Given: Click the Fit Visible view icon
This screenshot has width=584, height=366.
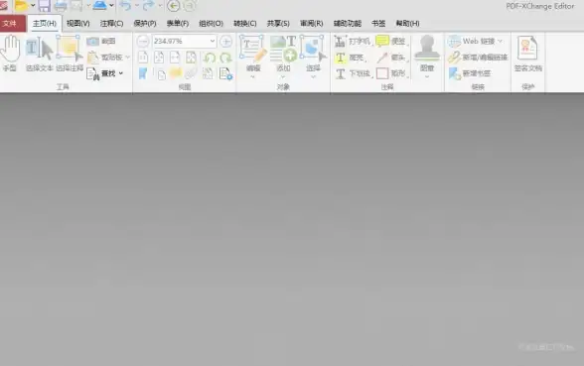Looking at the screenshot, I should 191,58.
